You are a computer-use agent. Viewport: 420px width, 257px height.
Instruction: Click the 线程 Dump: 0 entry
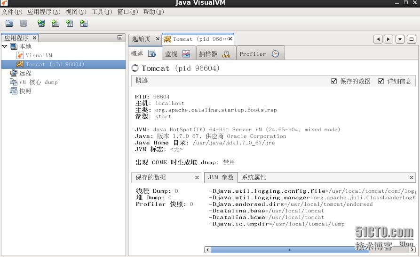[x=157, y=191]
